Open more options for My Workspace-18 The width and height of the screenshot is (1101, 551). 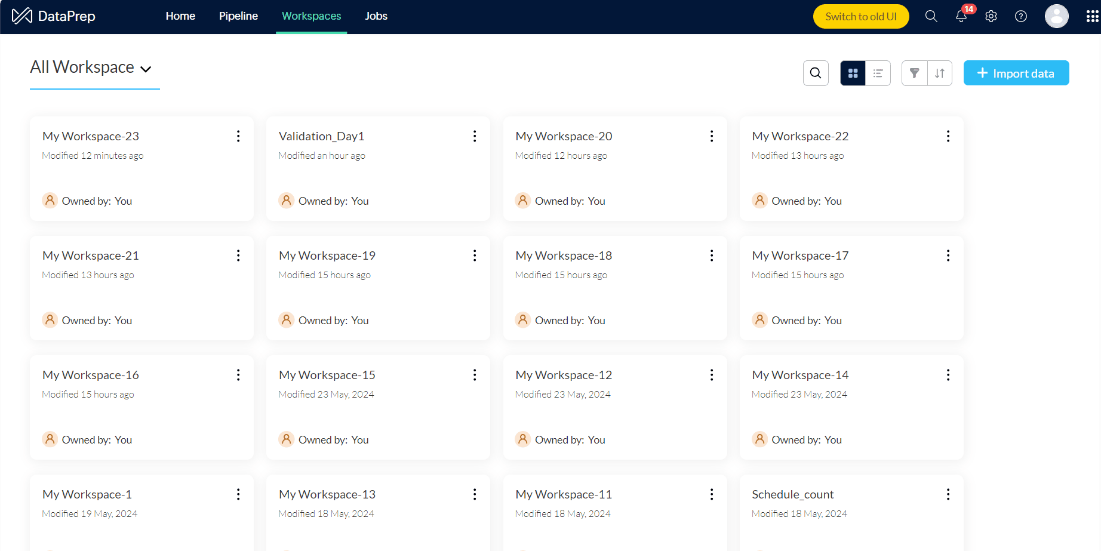click(x=712, y=256)
